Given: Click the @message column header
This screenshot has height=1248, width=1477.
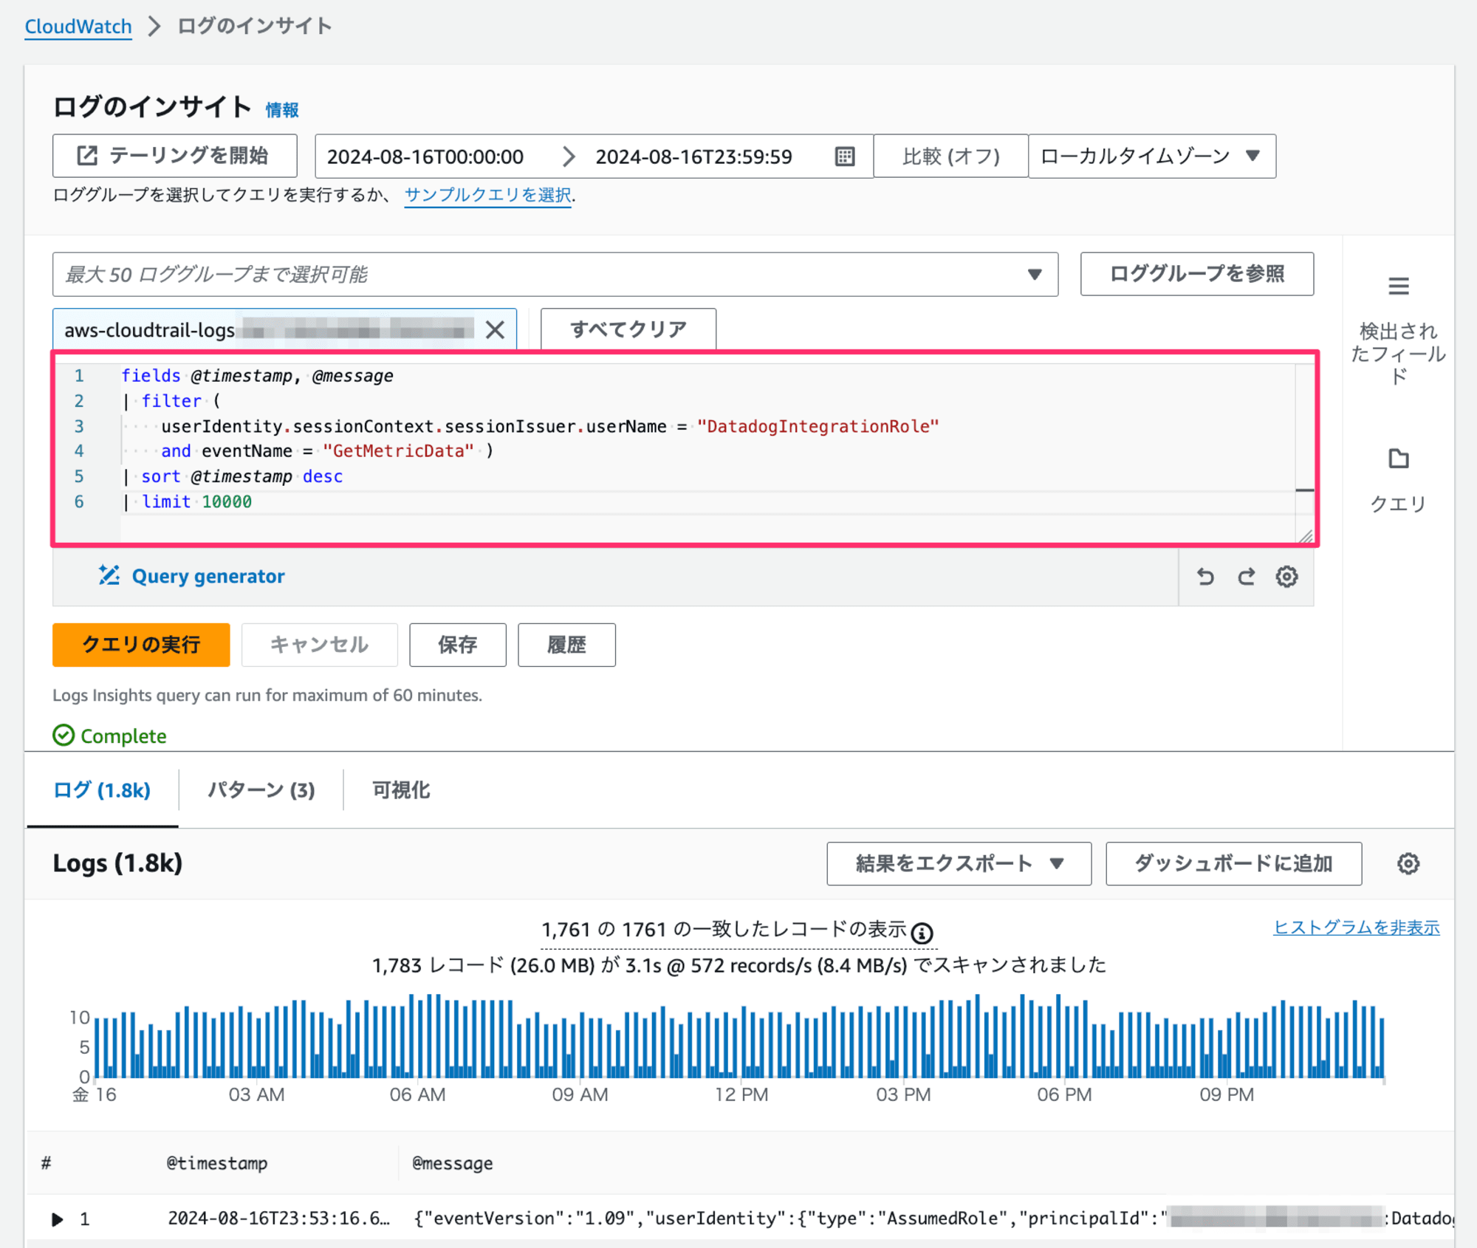Looking at the screenshot, I should tap(452, 1163).
